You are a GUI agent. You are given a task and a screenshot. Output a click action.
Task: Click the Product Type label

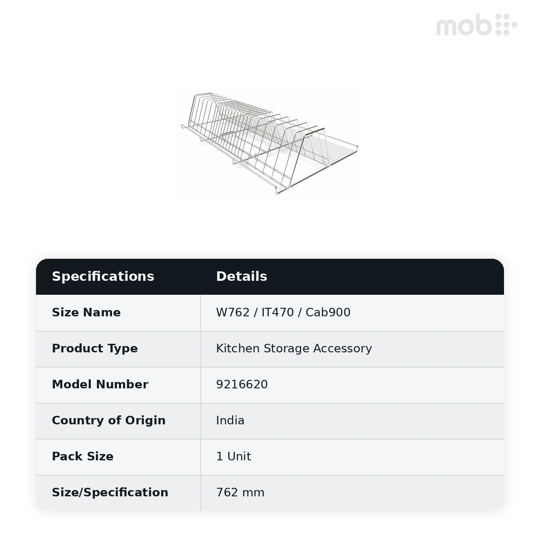tap(95, 349)
